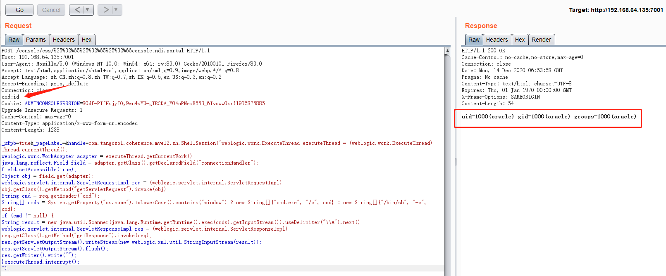Click the res.getServletOutputStream().flush() line

(x=55, y=249)
